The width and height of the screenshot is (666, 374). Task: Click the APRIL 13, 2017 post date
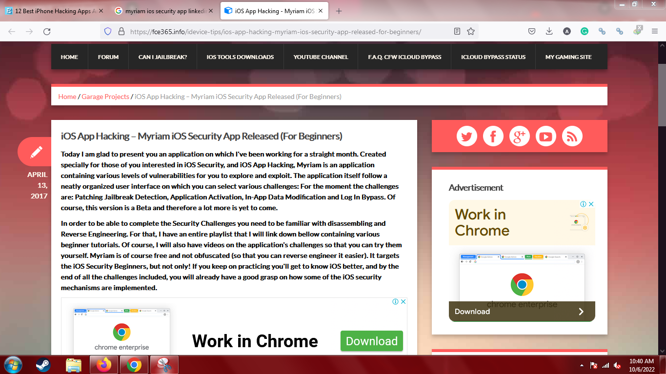37,185
